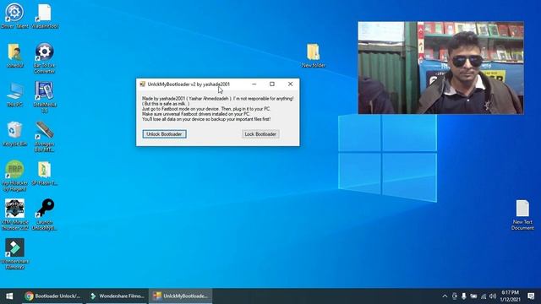
Task: Click UnlckMyBootloader taskbar item
Action: (x=181, y=296)
